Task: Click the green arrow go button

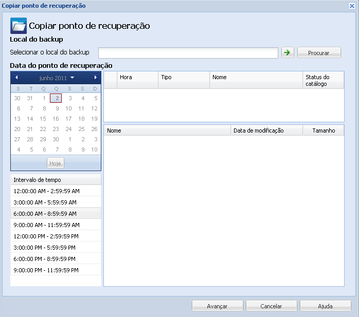Action: coord(288,52)
